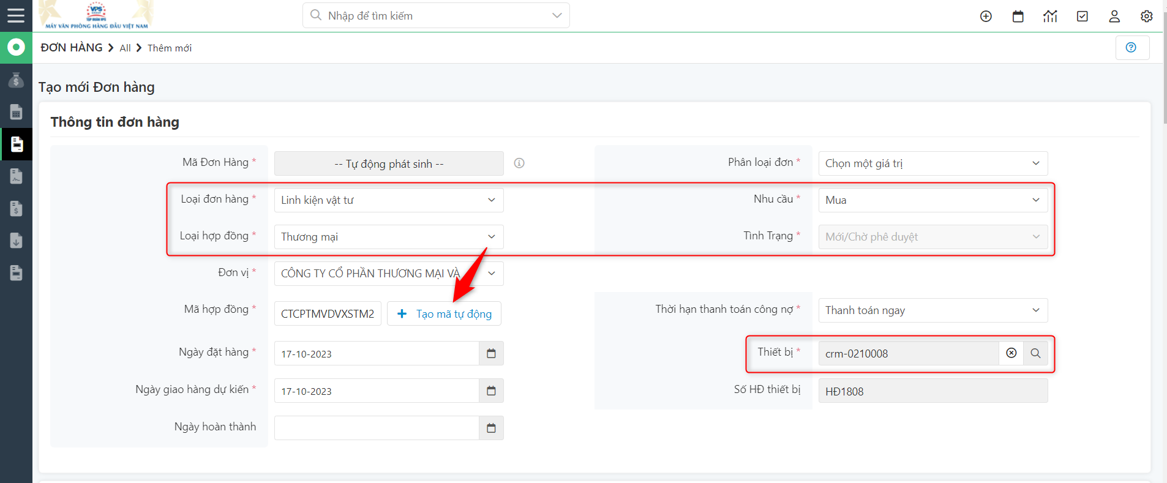The width and height of the screenshot is (1167, 483).
Task: Click the All breadcrumb link
Action: [x=125, y=48]
